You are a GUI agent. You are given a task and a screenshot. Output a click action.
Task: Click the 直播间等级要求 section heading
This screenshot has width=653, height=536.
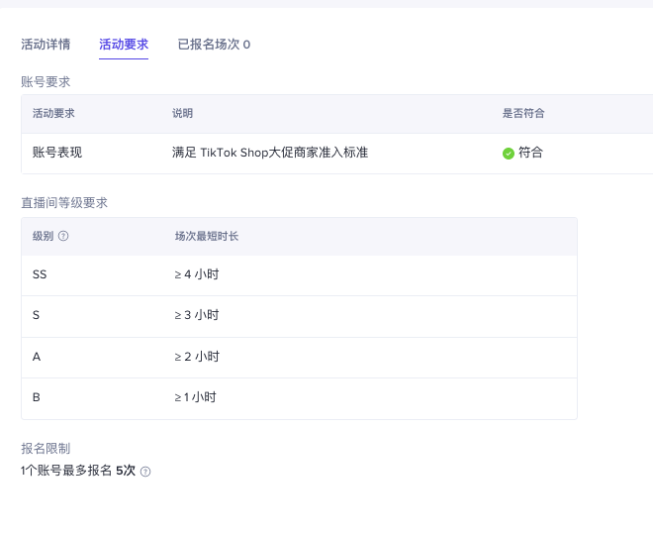tap(64, 202)
